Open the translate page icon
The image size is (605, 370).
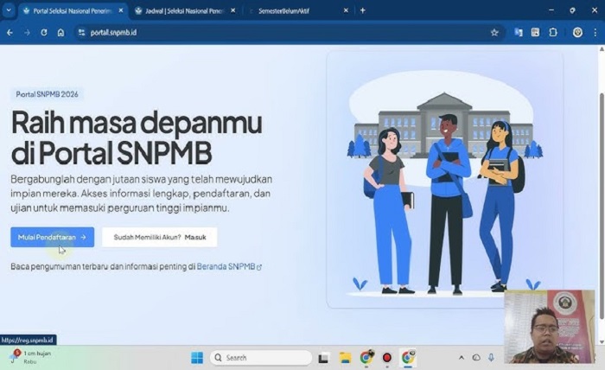click(x=519, y=33)
